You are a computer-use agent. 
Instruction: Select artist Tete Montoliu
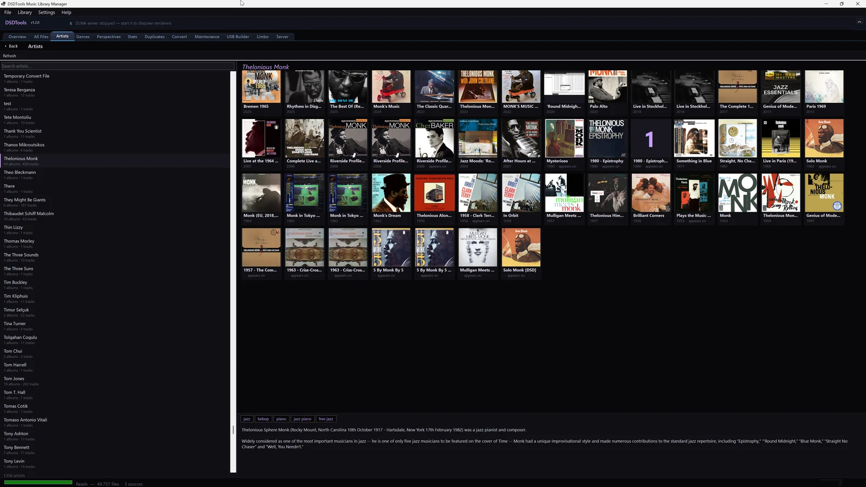tap(115, 120)
